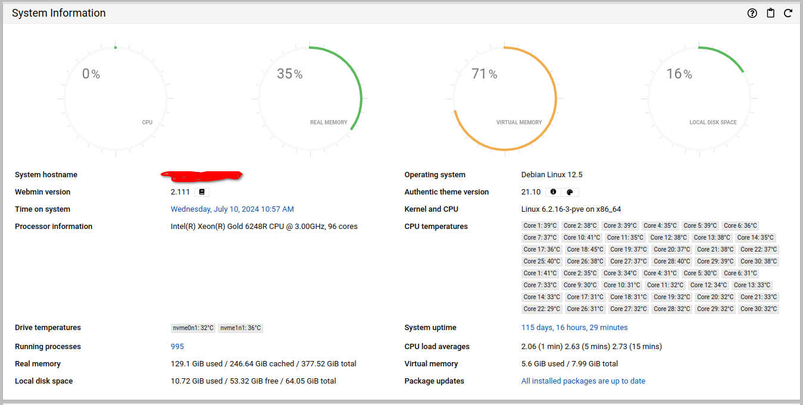Open running processes link 995
803x405 pixels.
177,347
